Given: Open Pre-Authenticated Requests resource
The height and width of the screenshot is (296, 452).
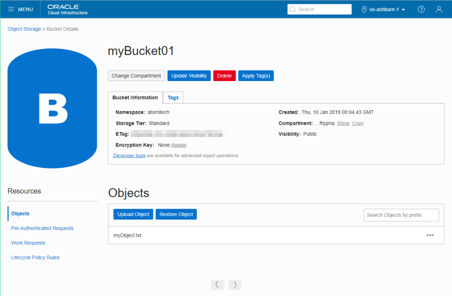Looking at the screenshot, I should coord(42,228).
